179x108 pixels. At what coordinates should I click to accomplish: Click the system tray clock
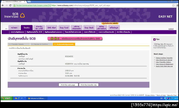point(176,98)
